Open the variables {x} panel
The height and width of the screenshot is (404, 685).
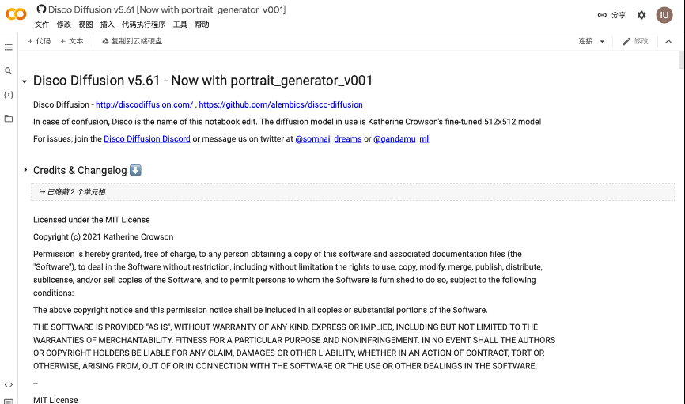tap(8, 94)
